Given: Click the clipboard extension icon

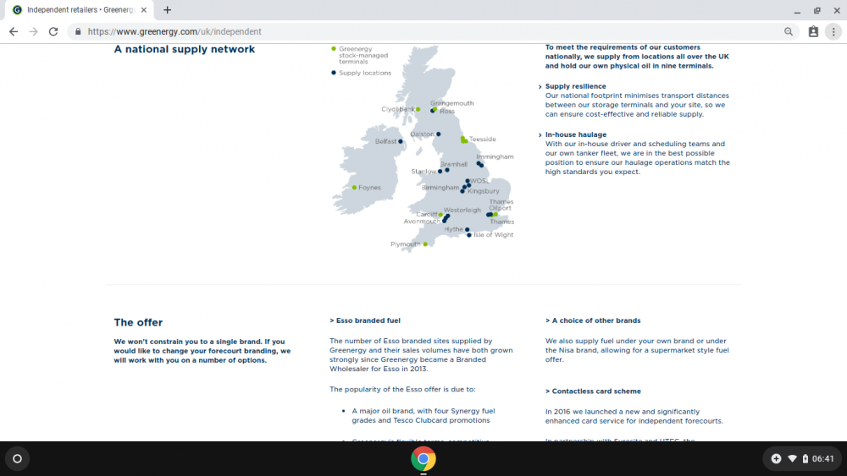Looking at the screenshot, I should pos(813,32).
